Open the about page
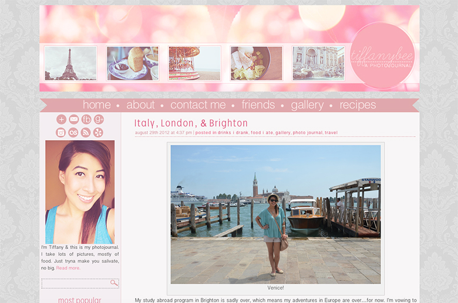Screen dimensions: 458x303 140,105
